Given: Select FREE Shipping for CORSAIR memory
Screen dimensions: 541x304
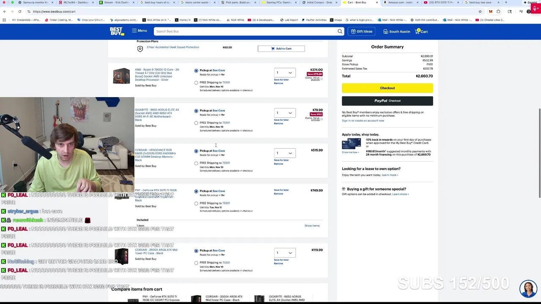Looking at the screenshot, I should 196,163.
